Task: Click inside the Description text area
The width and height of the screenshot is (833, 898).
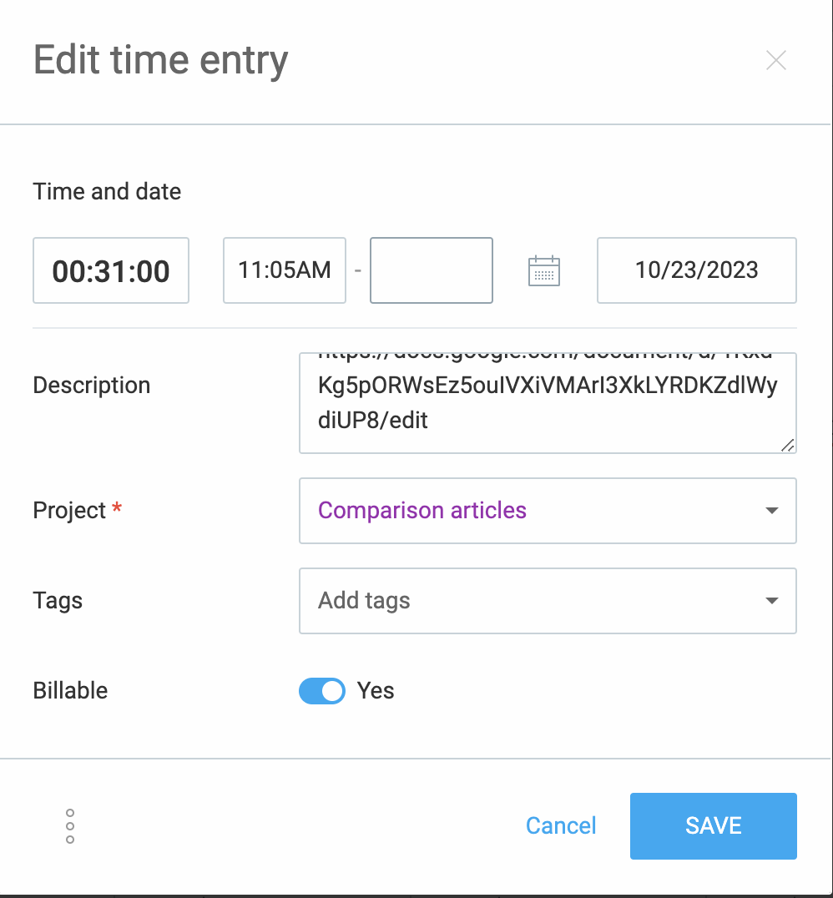Action: coord(548,402)
